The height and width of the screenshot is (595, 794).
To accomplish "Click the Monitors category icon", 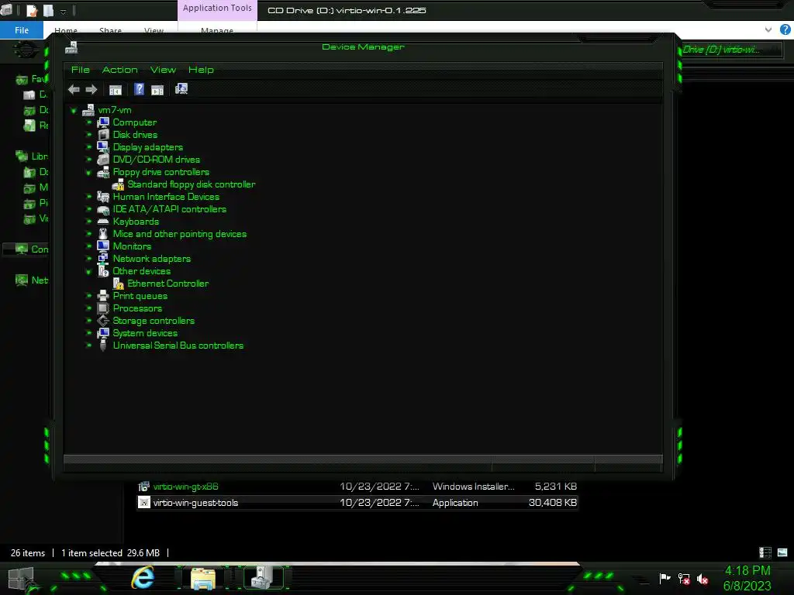I will coord(103,246).
